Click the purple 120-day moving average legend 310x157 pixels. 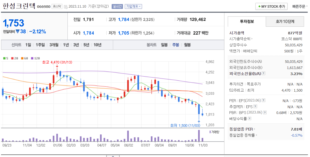pyautogui.click(x=35, y=58)
